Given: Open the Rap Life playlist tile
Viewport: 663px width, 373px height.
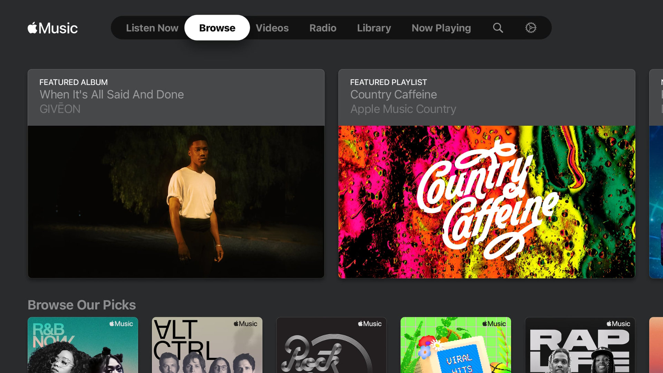Looking at the screenshot, I should tap(580, 345).
